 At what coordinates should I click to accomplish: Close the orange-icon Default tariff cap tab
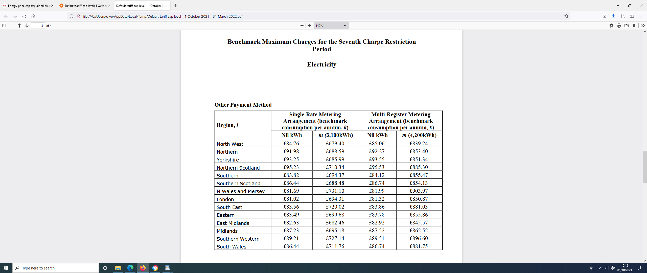(x=109, y=6)
